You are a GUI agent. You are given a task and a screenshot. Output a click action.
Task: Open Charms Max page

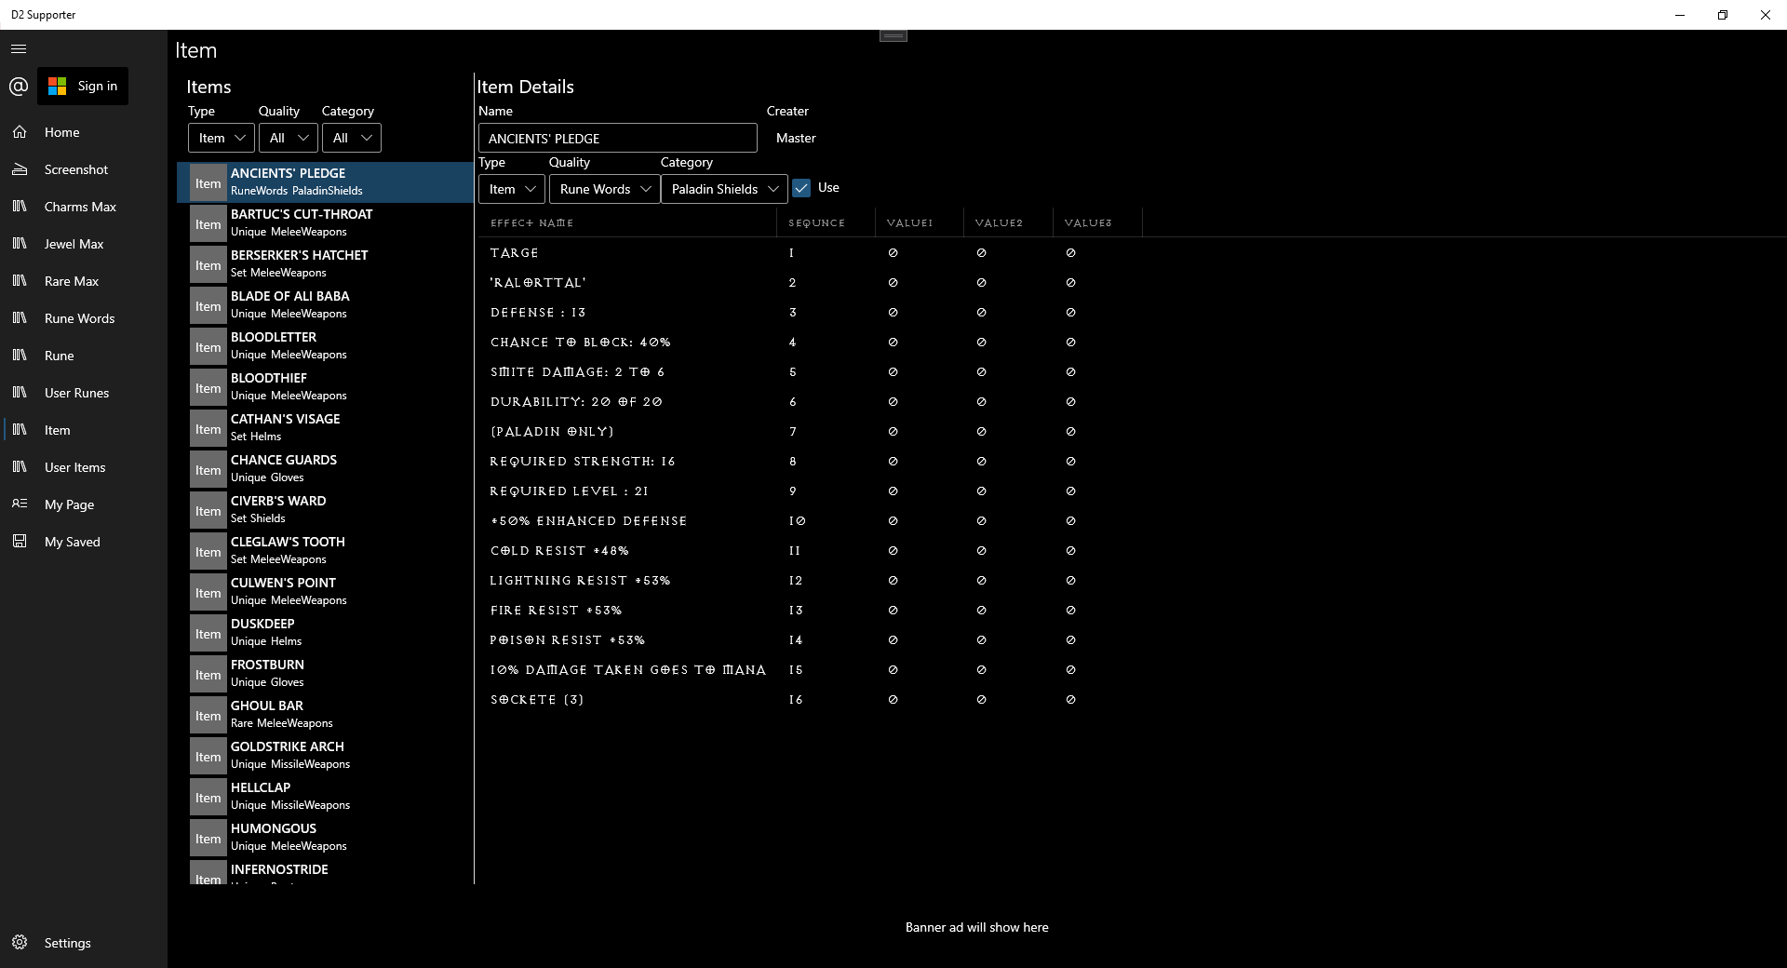pyautogui.click(x=84, y=207)
